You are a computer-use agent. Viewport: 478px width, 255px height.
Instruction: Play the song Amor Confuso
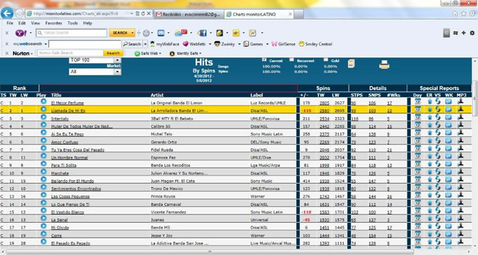[43, 140]
